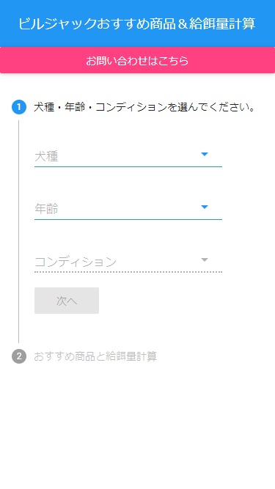This screenshot has width=275, height=489.
Task: Click step 1 犬種・年齢・コンディション heading
Action: pos(145,108)
